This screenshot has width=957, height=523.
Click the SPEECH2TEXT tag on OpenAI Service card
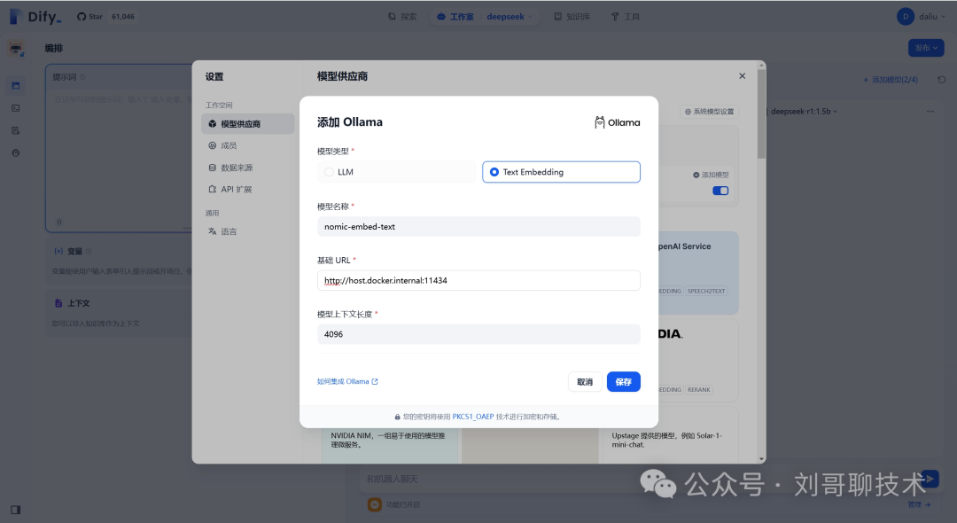point(706,291)
